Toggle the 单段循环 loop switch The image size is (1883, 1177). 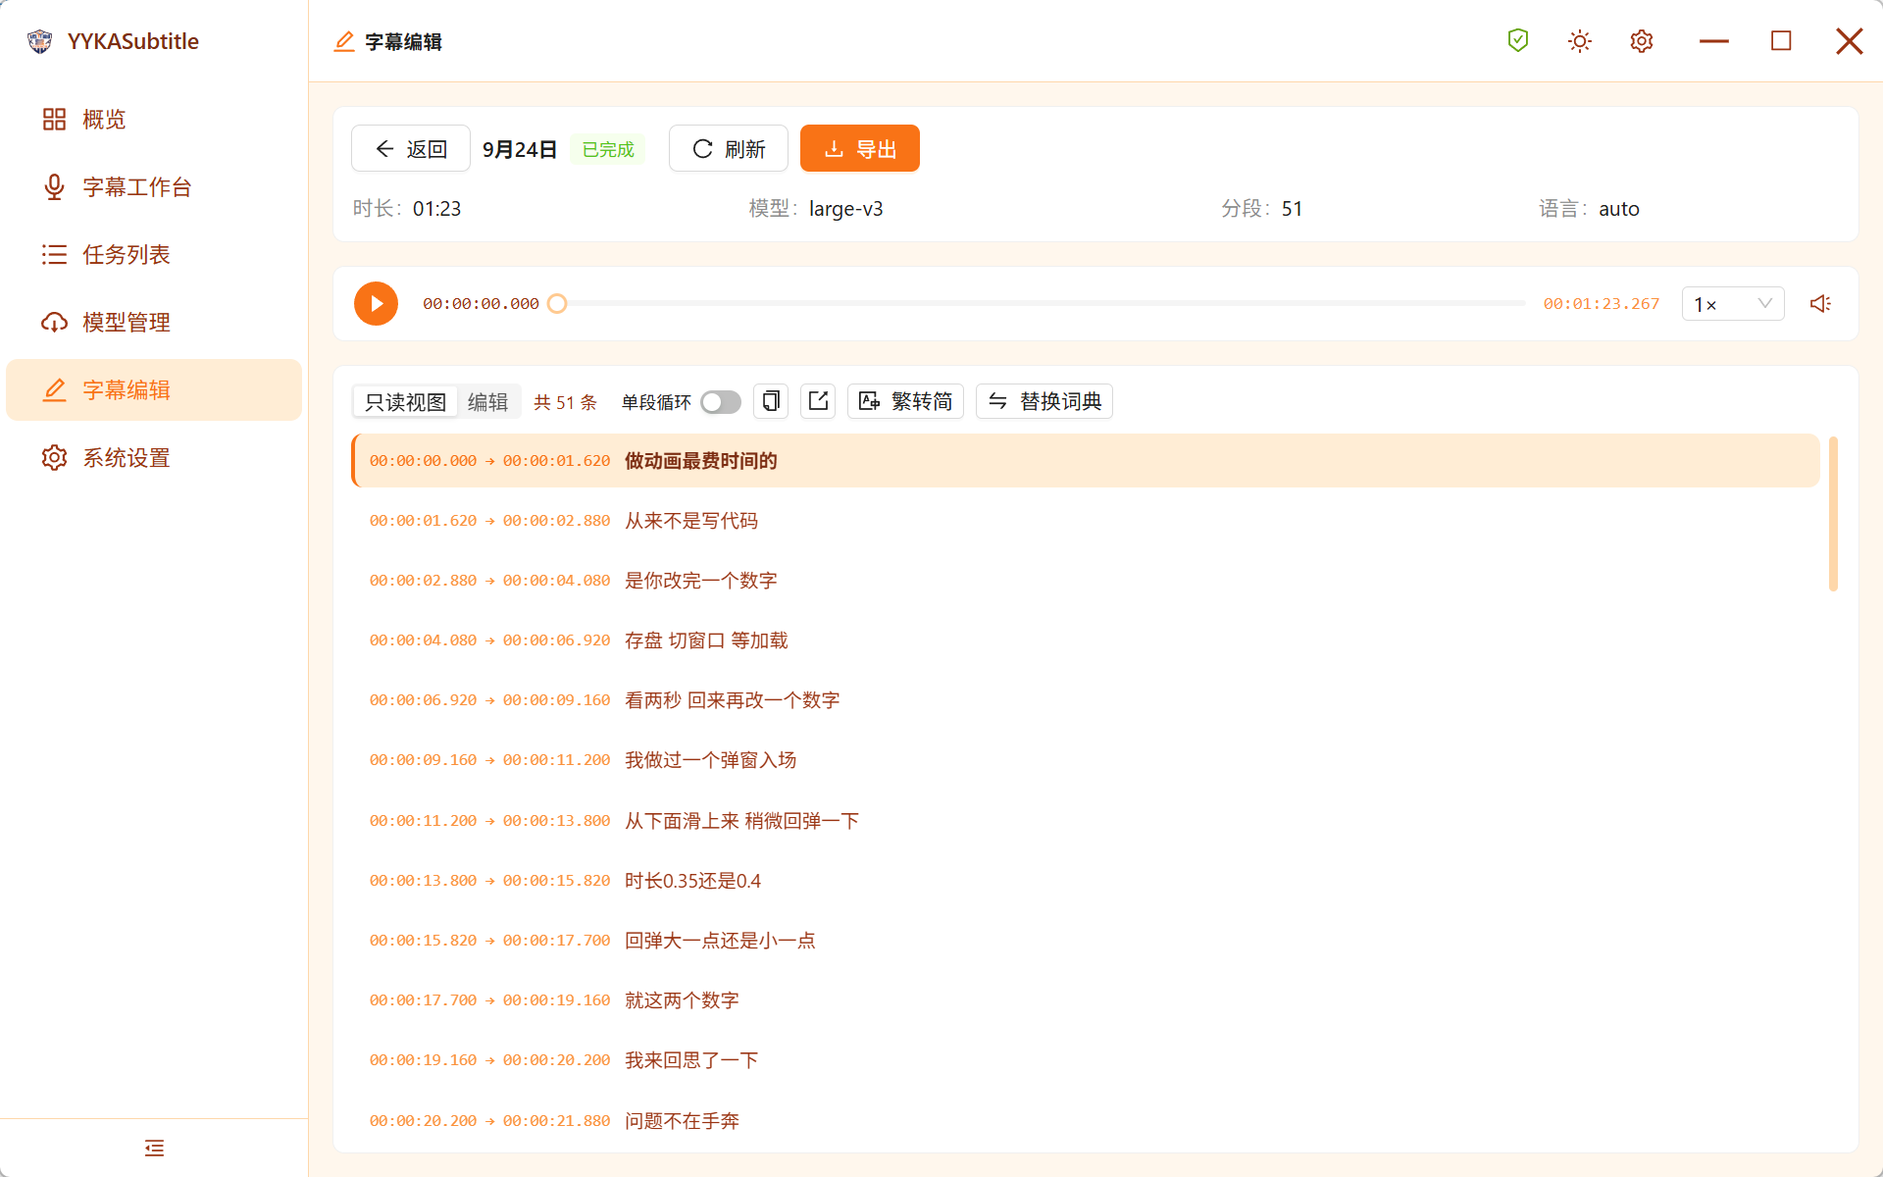click(x=721, y=402)
